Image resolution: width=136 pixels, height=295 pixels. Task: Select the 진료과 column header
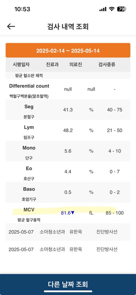click(x=52, y=65)
